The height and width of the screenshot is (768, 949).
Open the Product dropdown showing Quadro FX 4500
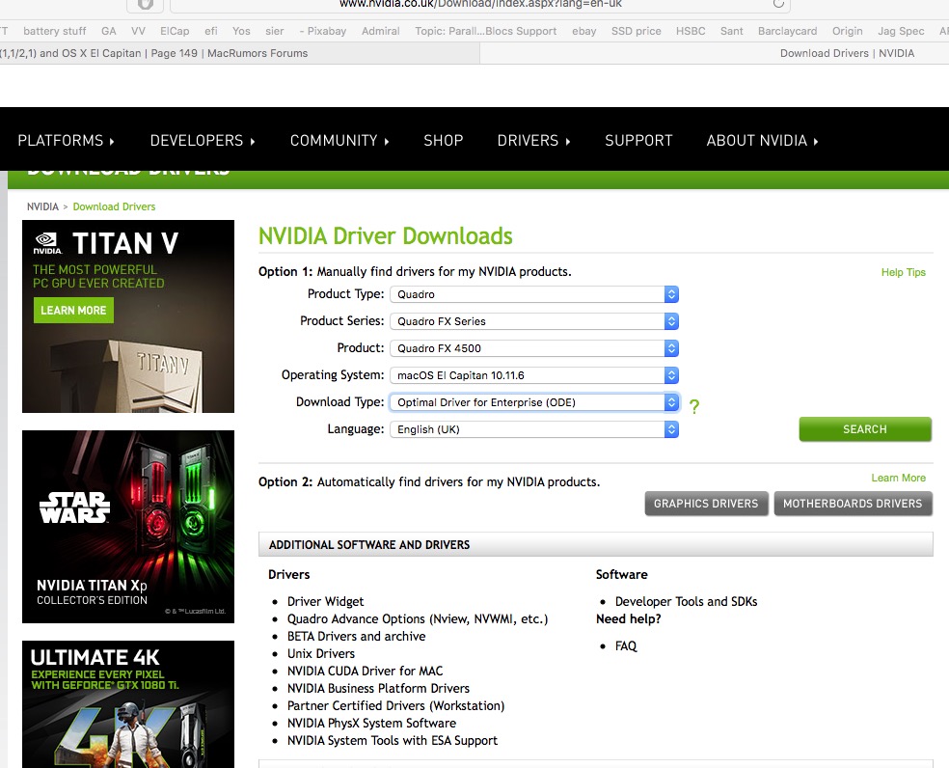[x=534, y=348]
